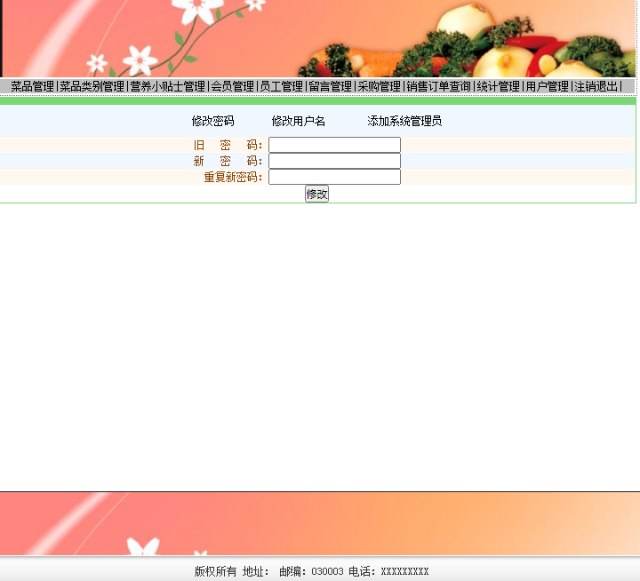Focus the 重复新密码 input field
This screenshot has height=581, width=640.
[x=335, y=177]
